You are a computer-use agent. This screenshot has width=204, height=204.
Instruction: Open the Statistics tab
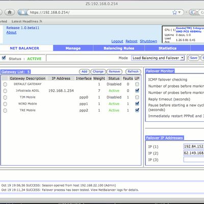(167, 48)
